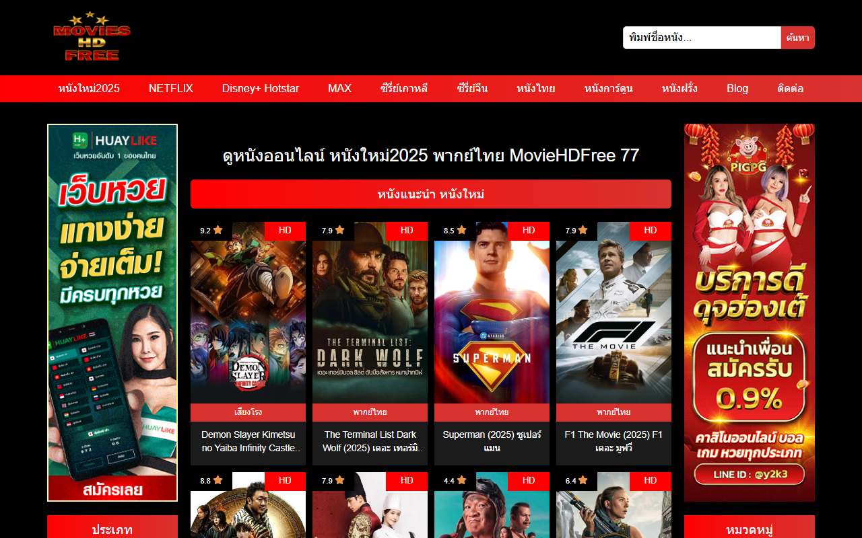
Task: Click the F1 The Movie (2025) title link
Action: click(614, 441)
